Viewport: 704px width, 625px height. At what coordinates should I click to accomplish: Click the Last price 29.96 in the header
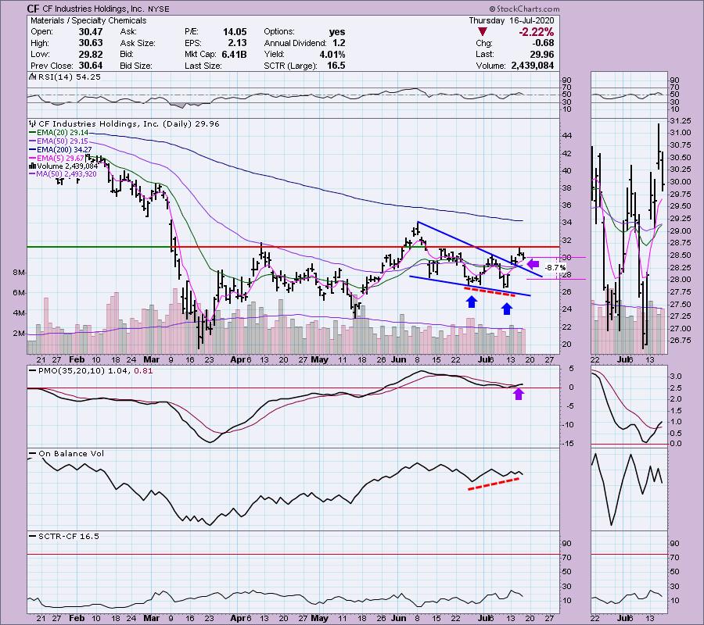click(x=542, y=54)
